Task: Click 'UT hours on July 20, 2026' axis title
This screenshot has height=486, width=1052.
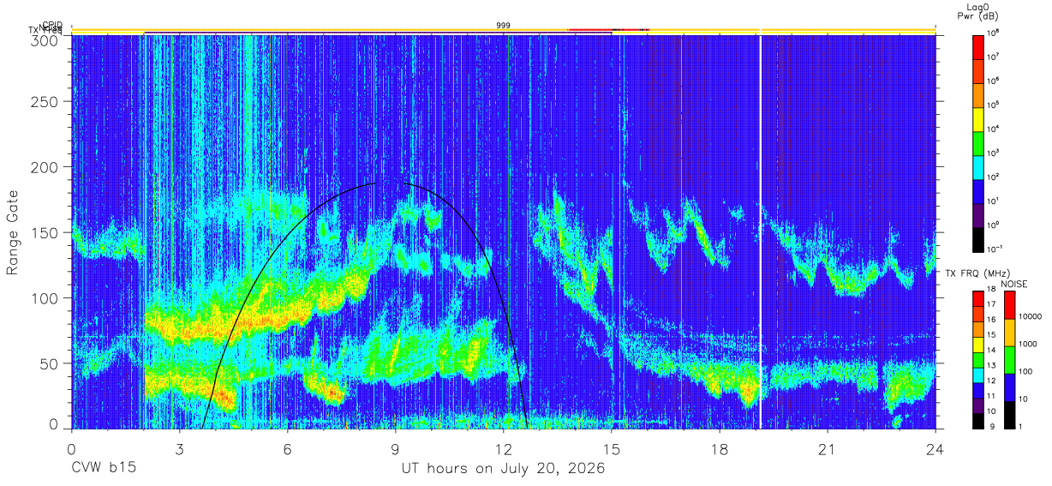Action: pyautogui.click(x=504, y=469)
